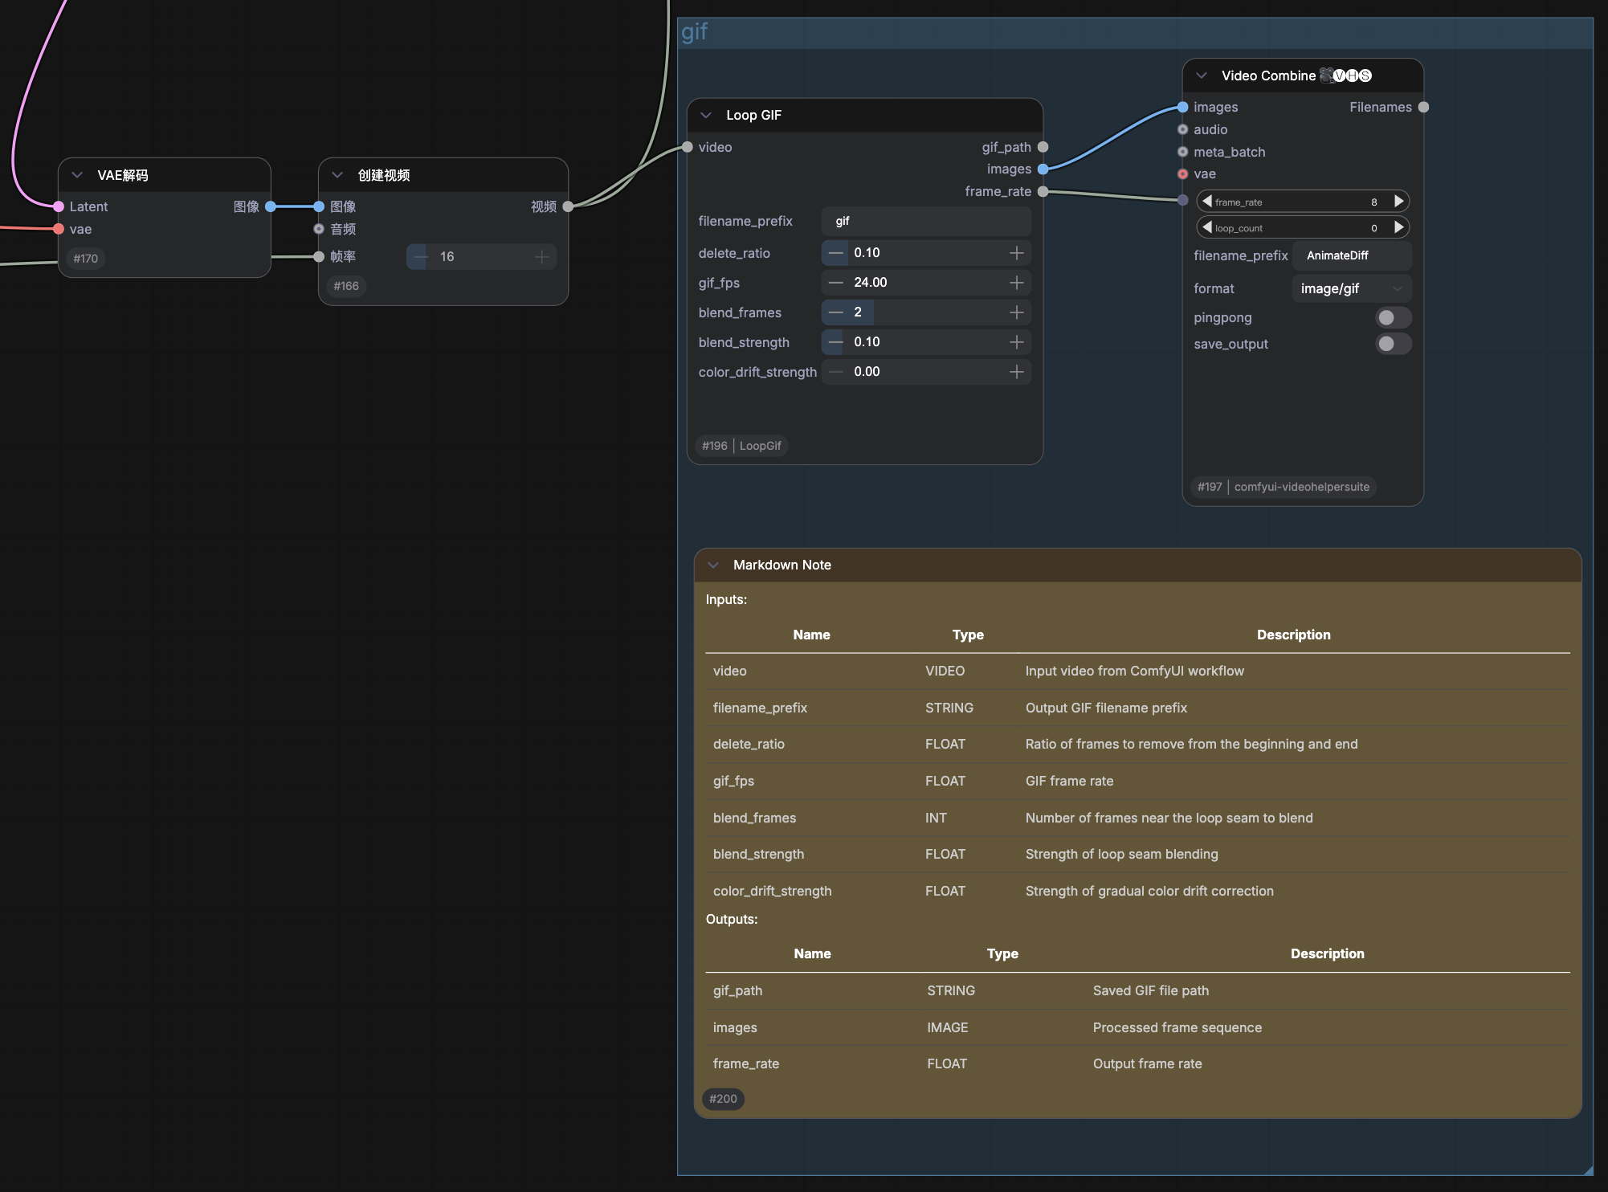Click the gif group title
1608x1192 pixels.
click(694, 32)
